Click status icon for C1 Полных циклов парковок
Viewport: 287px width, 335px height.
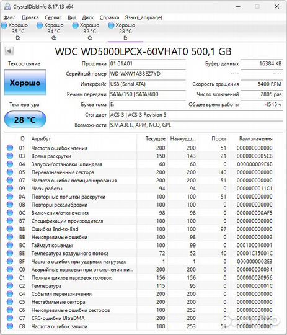[10, 277]
